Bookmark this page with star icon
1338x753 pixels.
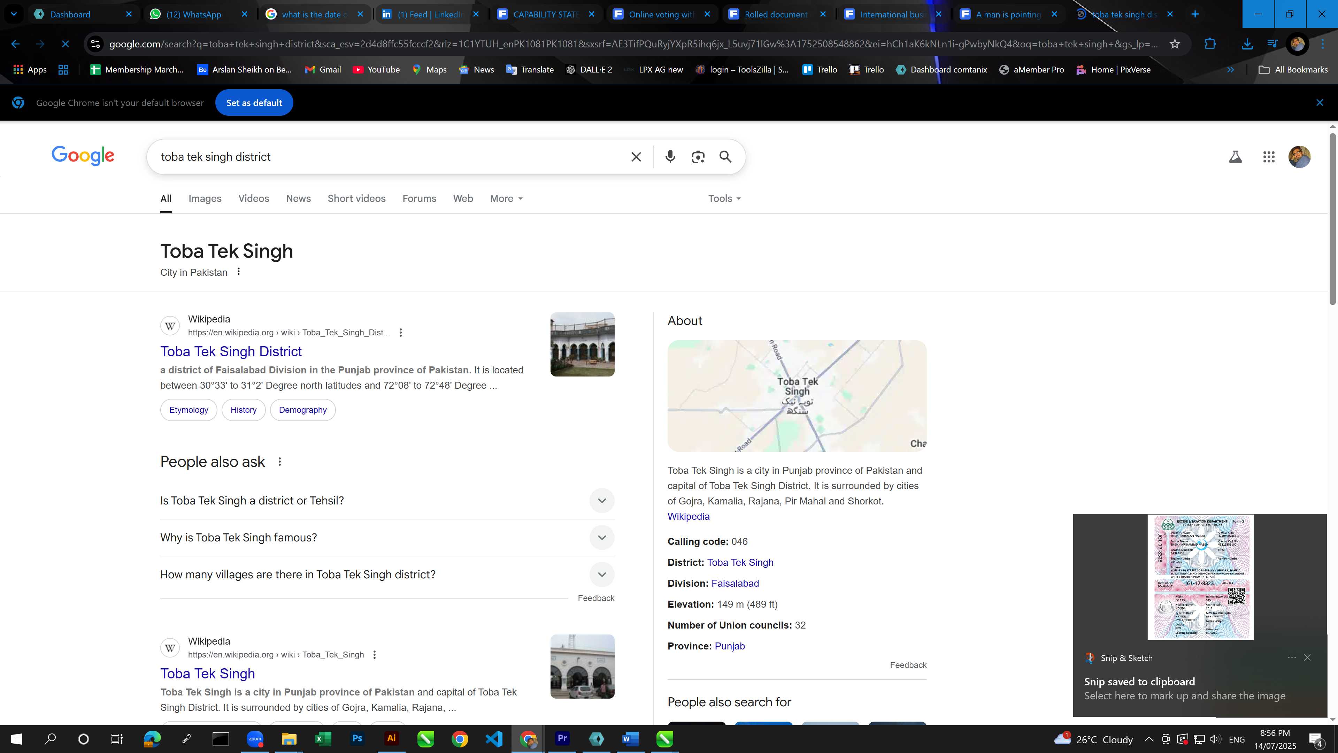tap(1175, 44)
